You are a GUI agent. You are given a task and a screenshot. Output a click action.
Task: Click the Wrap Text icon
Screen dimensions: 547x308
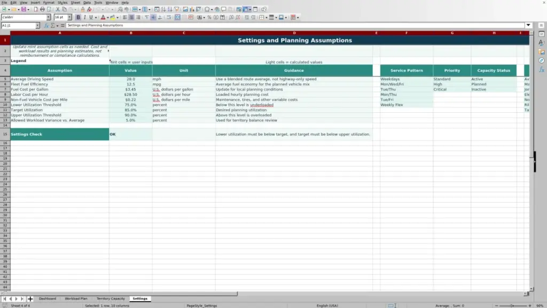click(169, 17)
